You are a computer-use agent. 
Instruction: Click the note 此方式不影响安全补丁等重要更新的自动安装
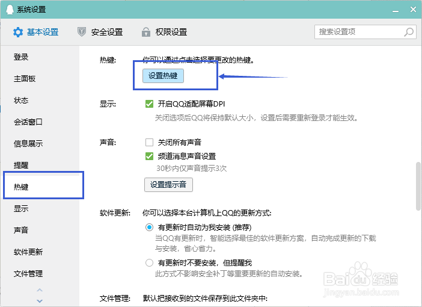tap(229, 274)
